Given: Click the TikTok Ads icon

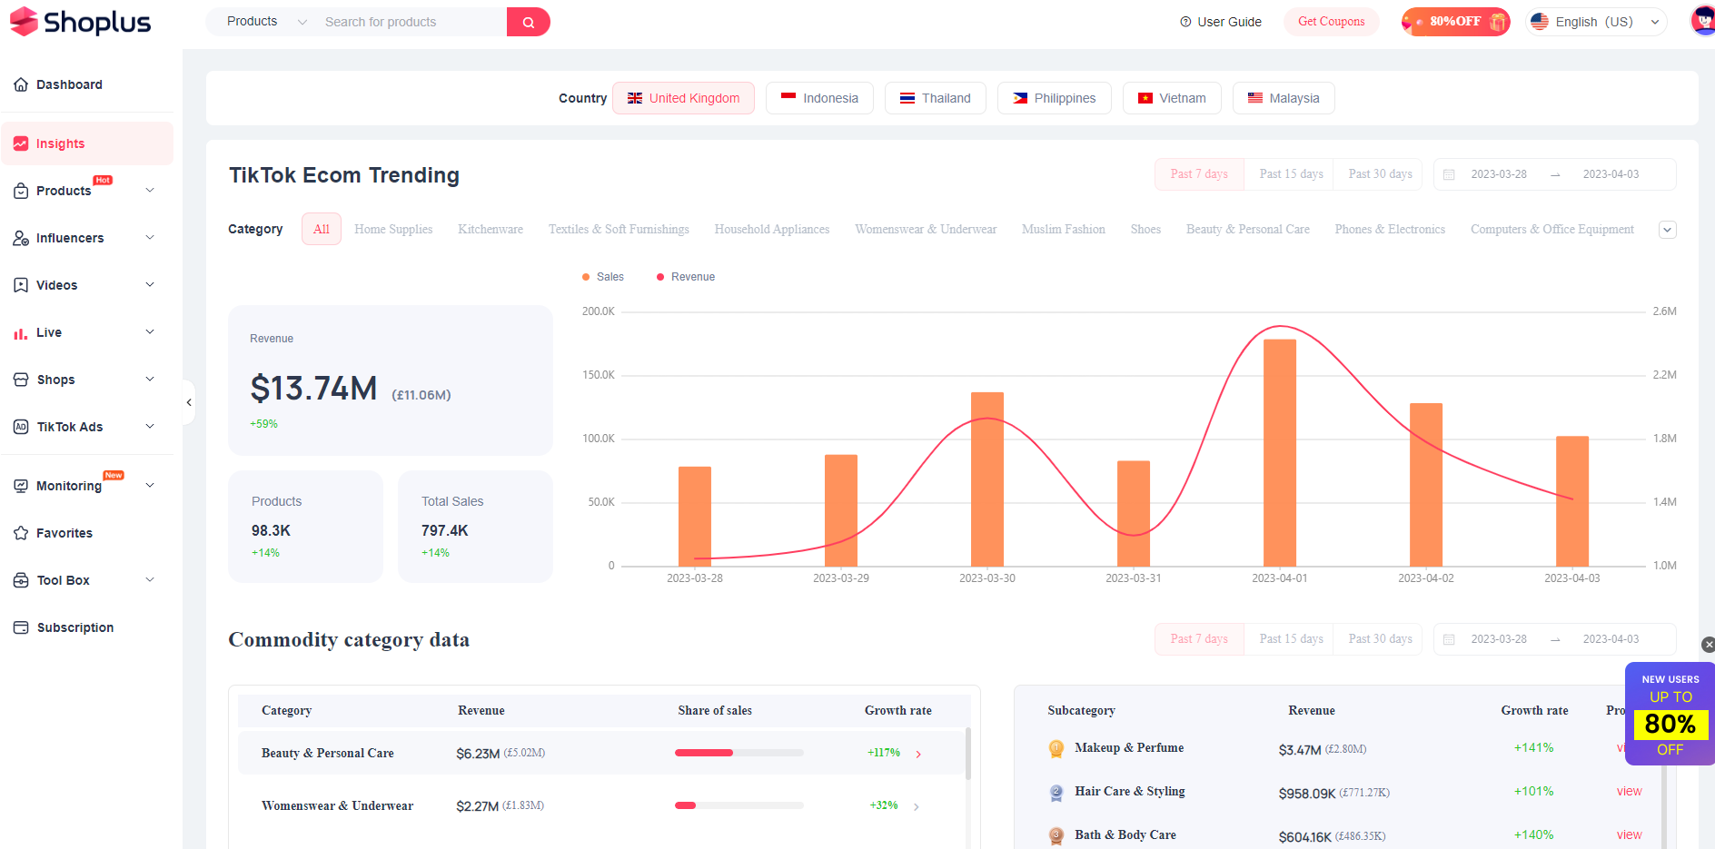Looking at the screenshot, I should coord(21,427).
